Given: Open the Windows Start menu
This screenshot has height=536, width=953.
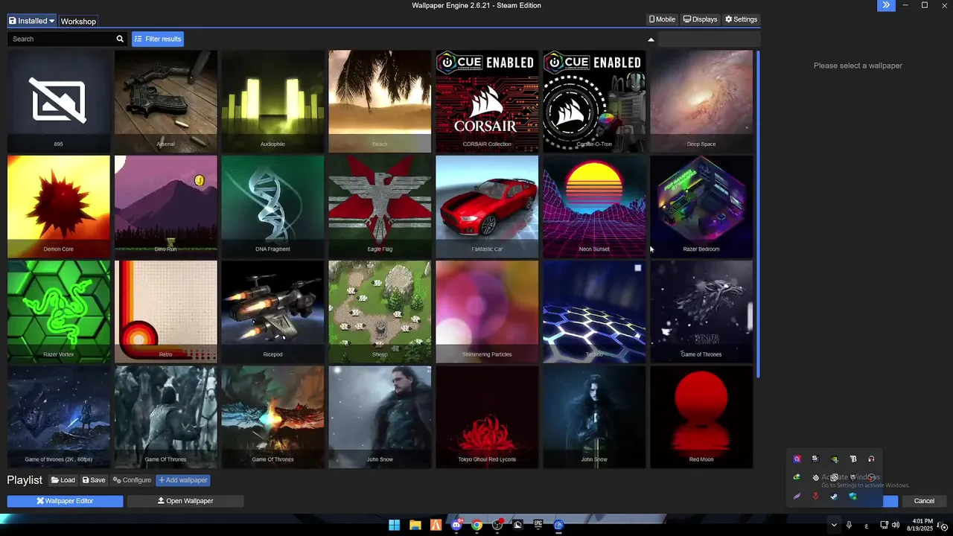Looking at the screenshot, I should click(395, 525).
